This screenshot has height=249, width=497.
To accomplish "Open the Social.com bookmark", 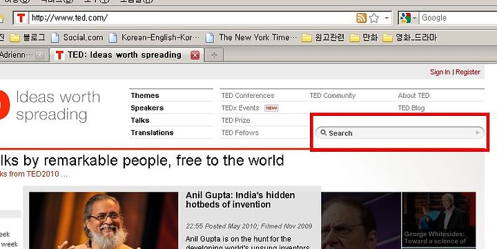I will click(77, 38).
